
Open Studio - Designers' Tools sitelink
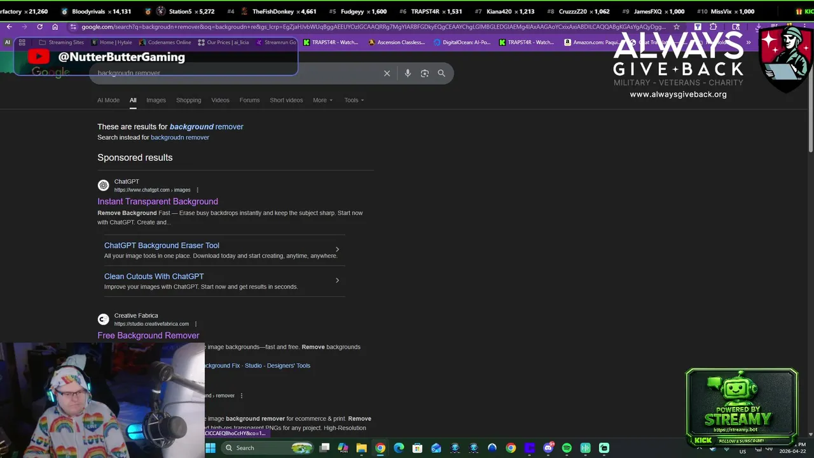[277, 366]
